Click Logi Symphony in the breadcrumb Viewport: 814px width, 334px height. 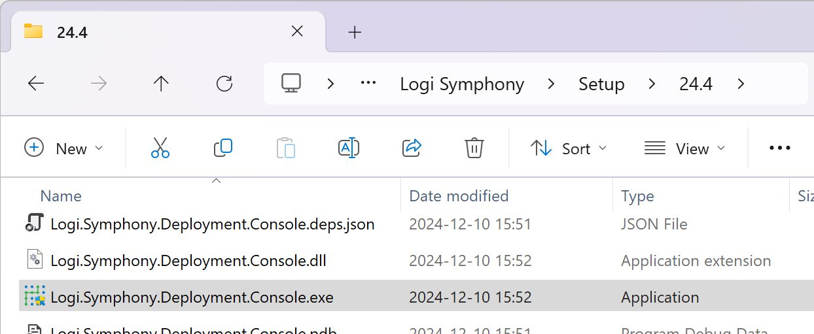point(462,84)
